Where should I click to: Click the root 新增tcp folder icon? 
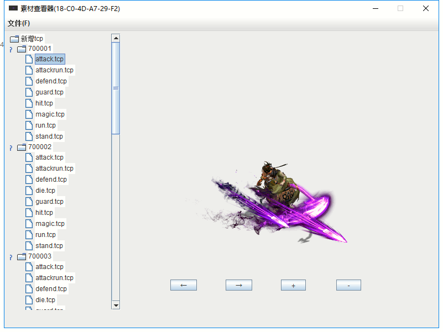14,39
